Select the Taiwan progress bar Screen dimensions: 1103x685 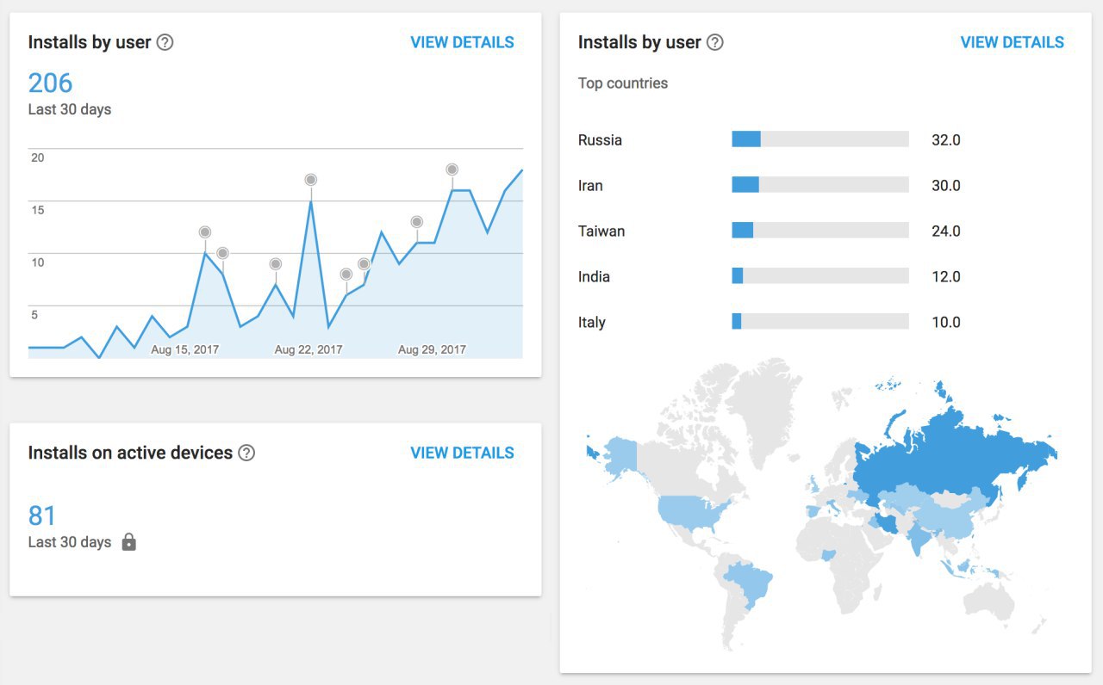point(819,231)
